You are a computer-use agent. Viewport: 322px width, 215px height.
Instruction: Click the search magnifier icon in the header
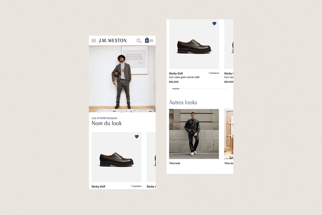[139, 41]
